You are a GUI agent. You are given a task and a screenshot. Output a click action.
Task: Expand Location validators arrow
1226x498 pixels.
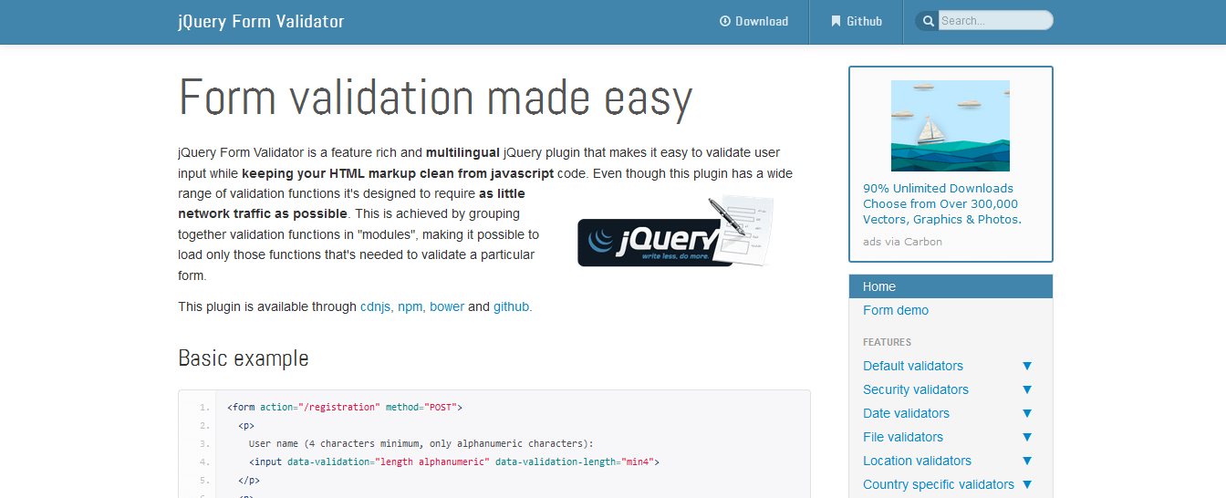[x=1027, y=461]
